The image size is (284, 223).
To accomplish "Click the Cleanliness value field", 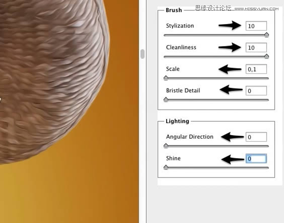I will [x=256, y=48].
